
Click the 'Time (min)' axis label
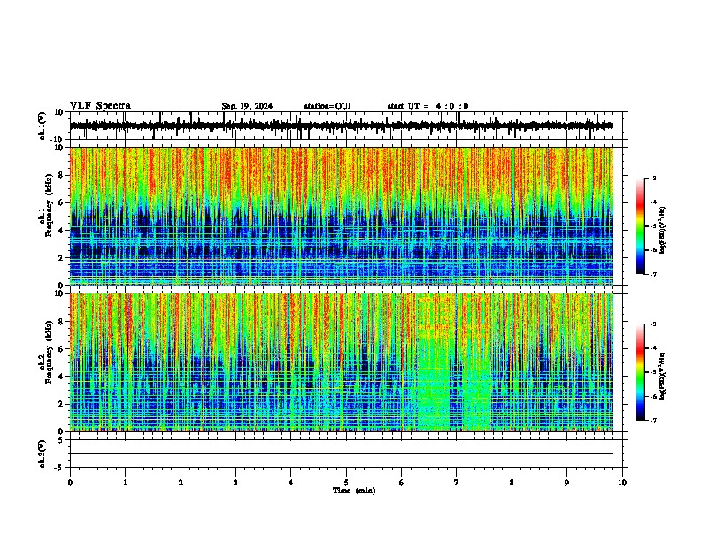pyautogui.click(x=354, y=491)
